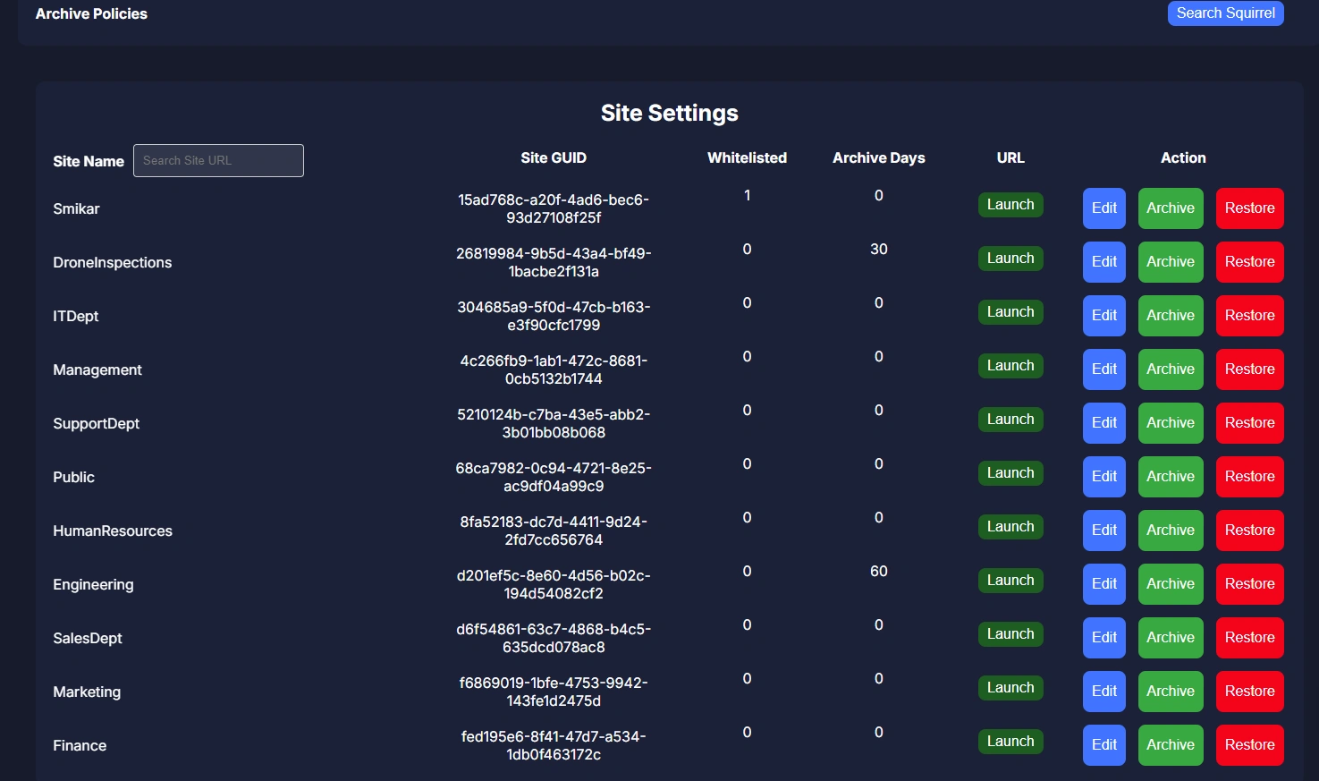Click the Archive Days column header
Screen dimensions: 1319x781
[878, 158]
